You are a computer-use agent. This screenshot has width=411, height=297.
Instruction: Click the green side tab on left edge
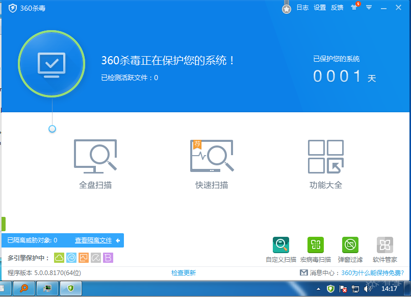[x=4, y=224]
